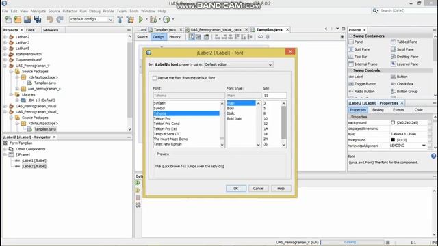The width and height of the screenshot is (438, 246).
Task: Click the Size list scrollbar
Action: (x=284, y=124)
